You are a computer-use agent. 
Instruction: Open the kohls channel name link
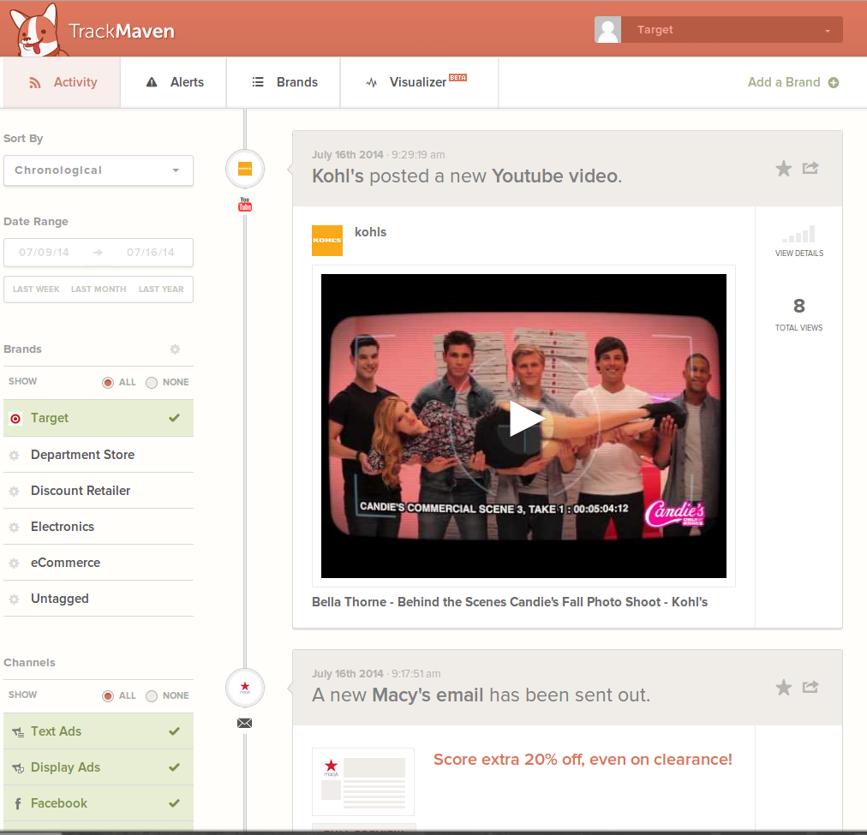(370, 232)
